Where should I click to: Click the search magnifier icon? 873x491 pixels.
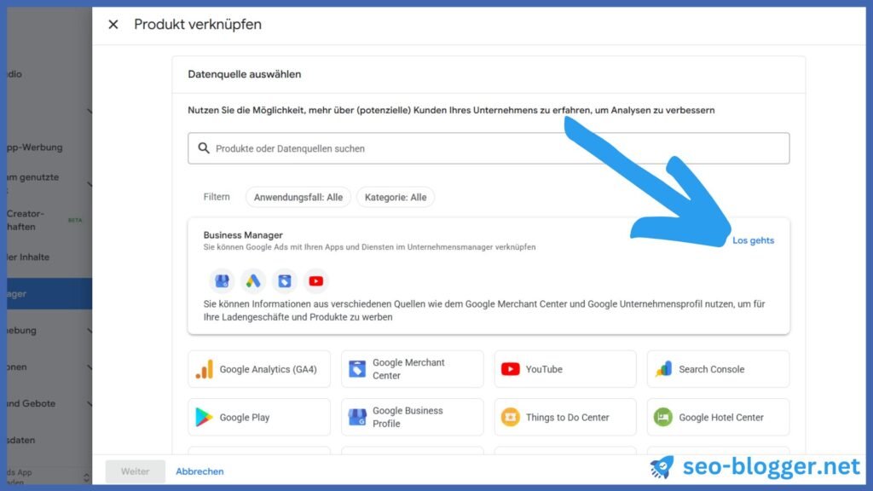click(x=204, y=148)
